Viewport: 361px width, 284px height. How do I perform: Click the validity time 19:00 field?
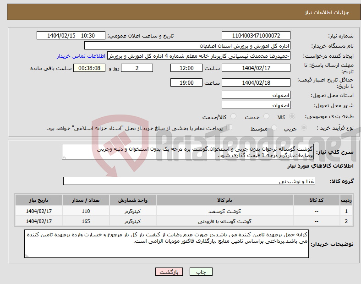[x=186, y=82]
